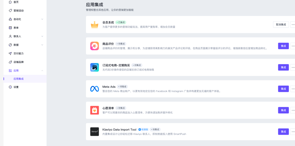Expand the 自动化 sidebar menu

42,19
